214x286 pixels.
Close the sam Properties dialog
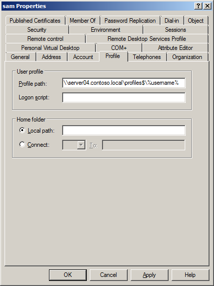point(207,6)
